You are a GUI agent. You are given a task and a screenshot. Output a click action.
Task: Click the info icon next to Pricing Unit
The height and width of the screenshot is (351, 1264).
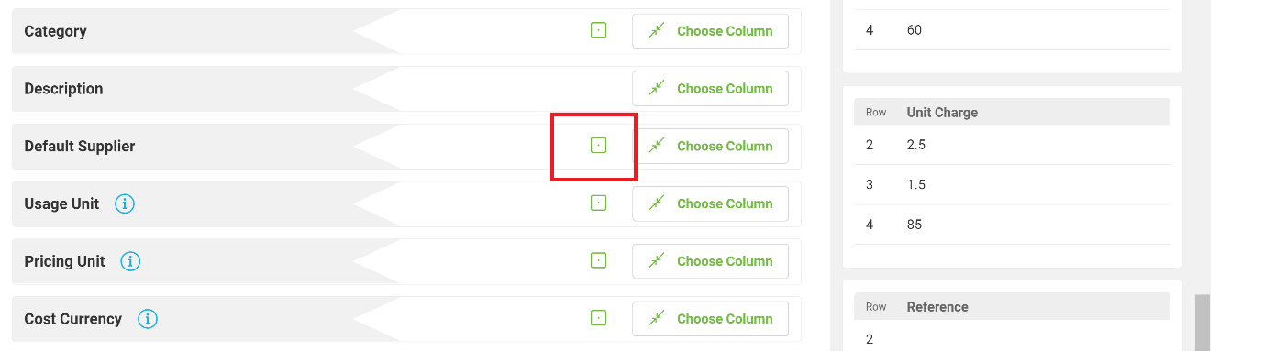point(130,261)
